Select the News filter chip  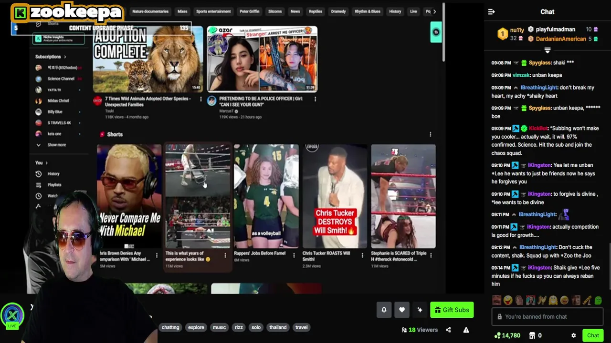(x=295, y=11)
